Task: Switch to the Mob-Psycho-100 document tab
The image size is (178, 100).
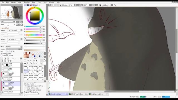Action: (99, 94)
